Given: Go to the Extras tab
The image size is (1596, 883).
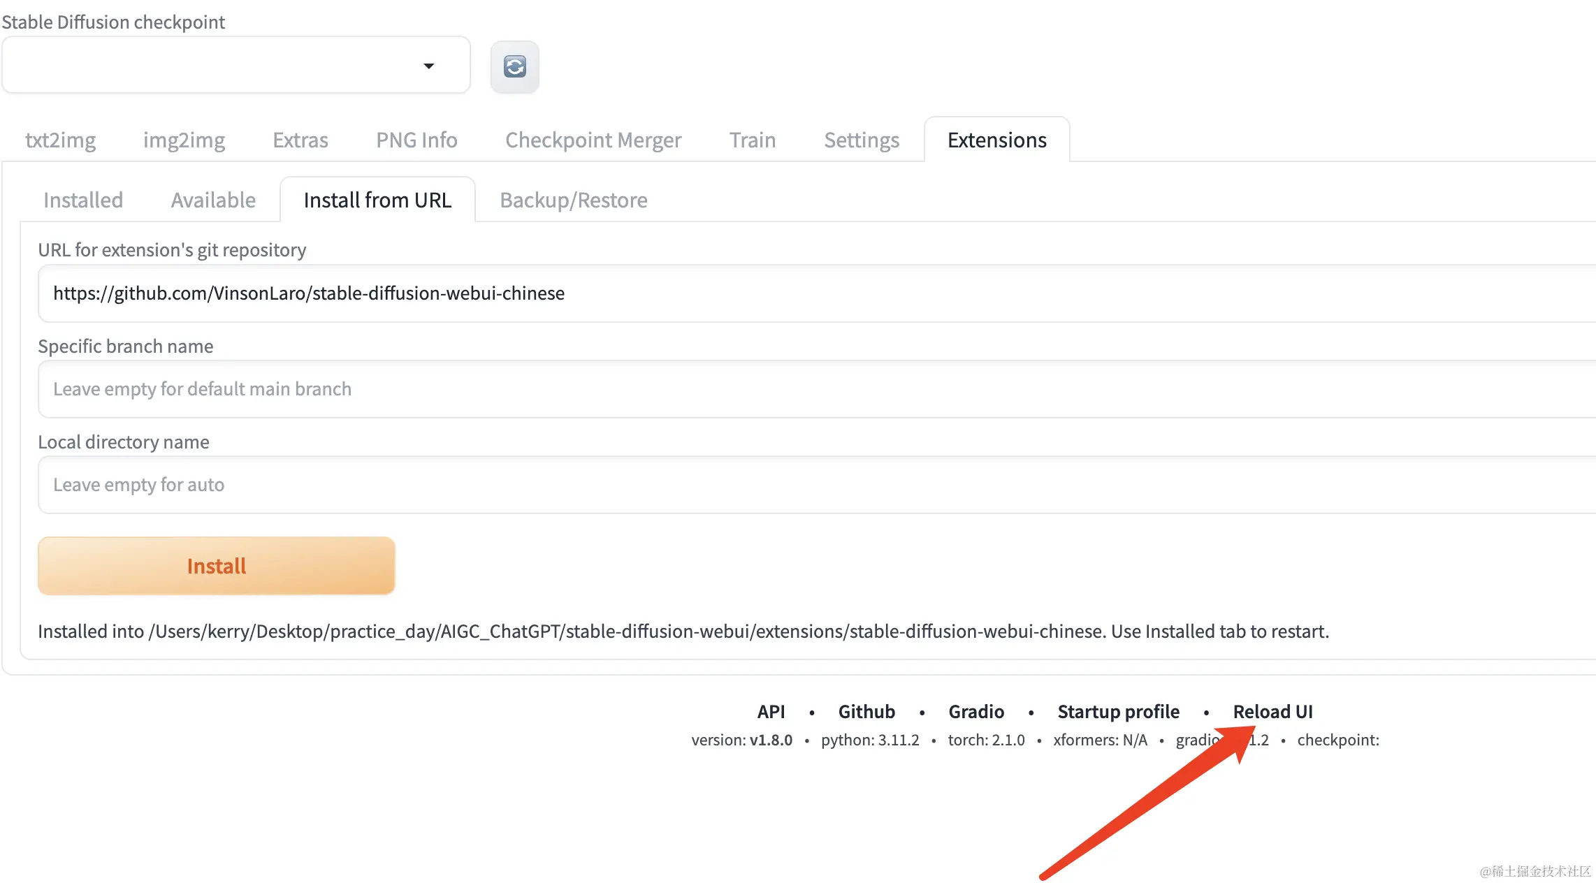Looking at the screenshot, I should (x=300, y=140).
